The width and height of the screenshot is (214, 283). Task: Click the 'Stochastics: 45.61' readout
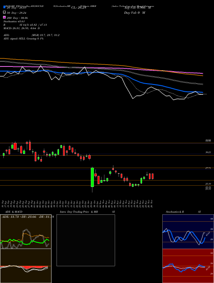tap(13, 21)
